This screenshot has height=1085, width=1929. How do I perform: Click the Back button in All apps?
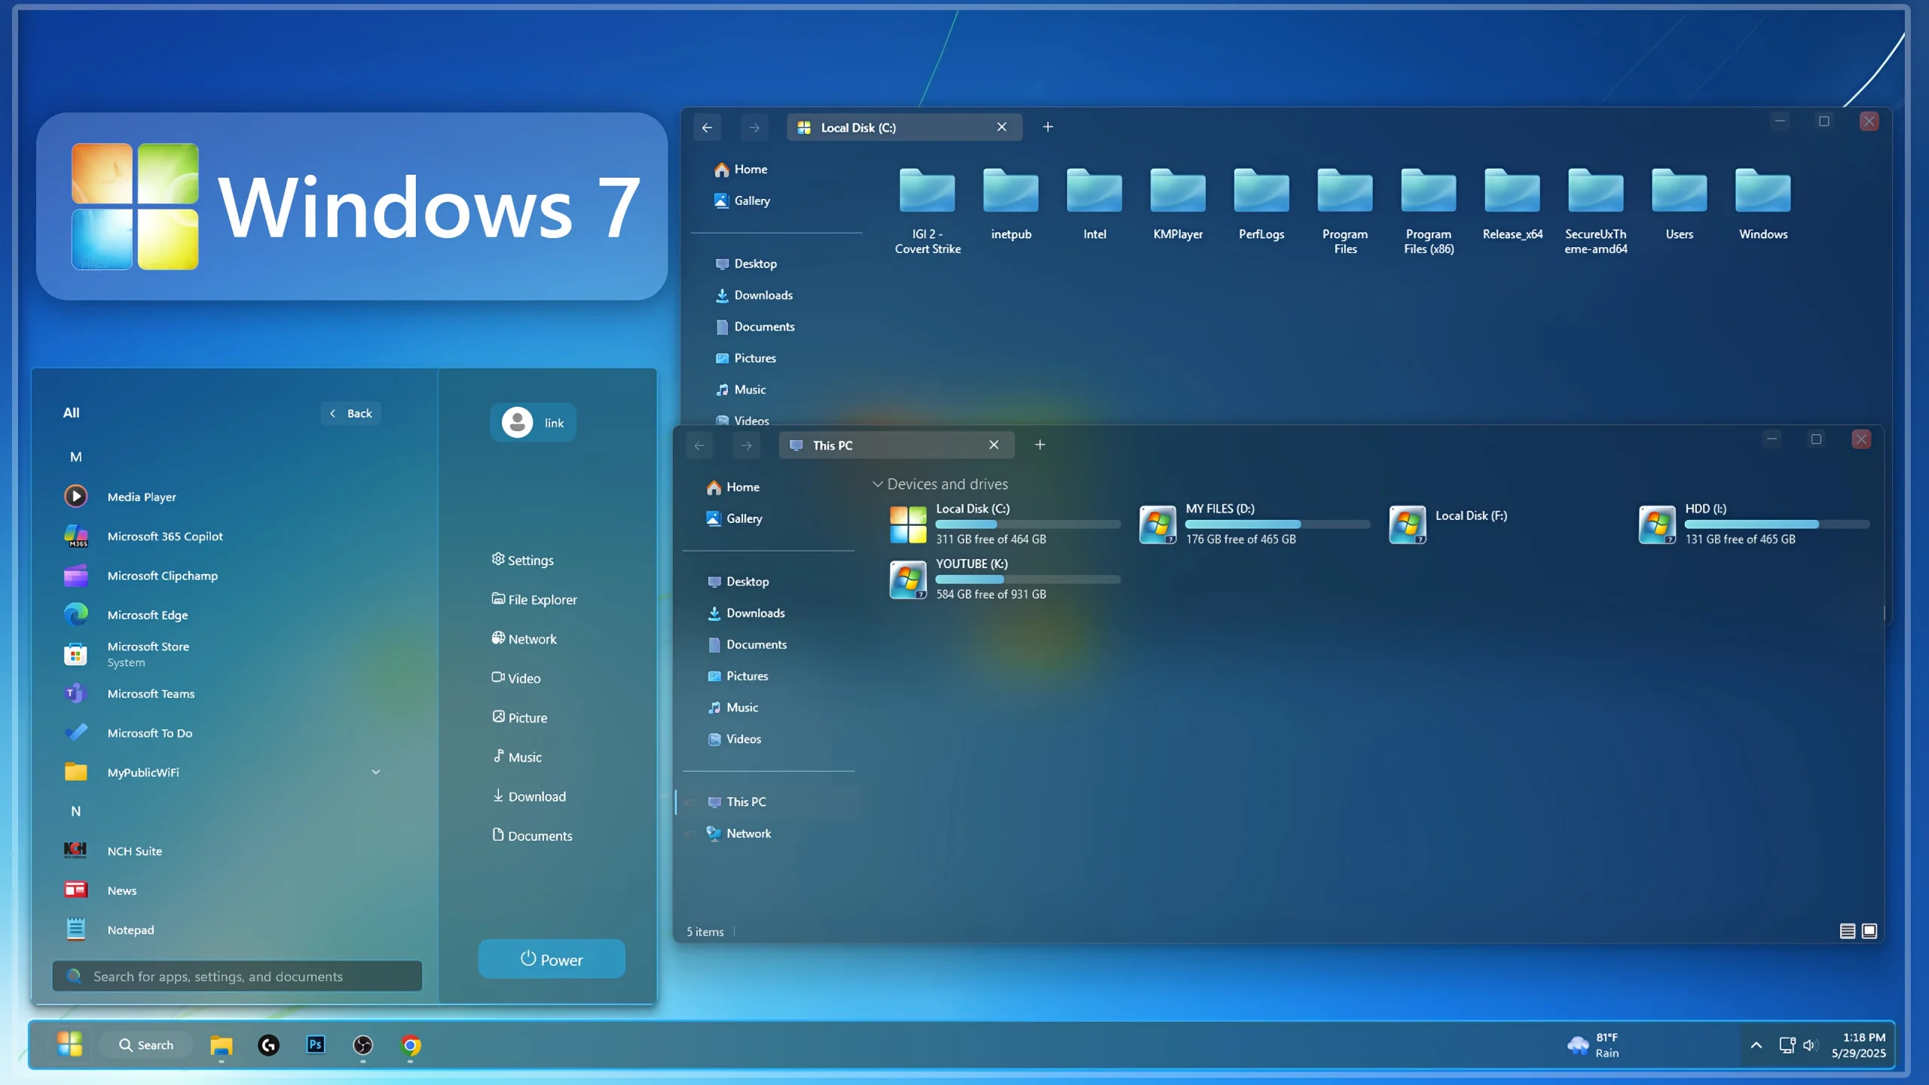coord(351,413)
